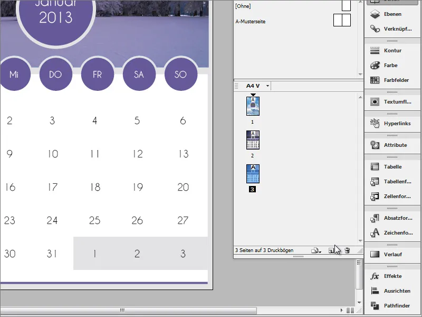Click the horizontal scrollbar thumb
The height and width of the screenshot is (317, 422).
tap(128, 310)
